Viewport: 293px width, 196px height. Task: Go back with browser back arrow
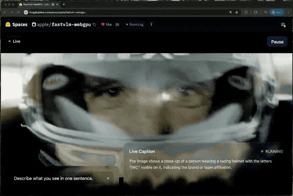tap(5, 12)
